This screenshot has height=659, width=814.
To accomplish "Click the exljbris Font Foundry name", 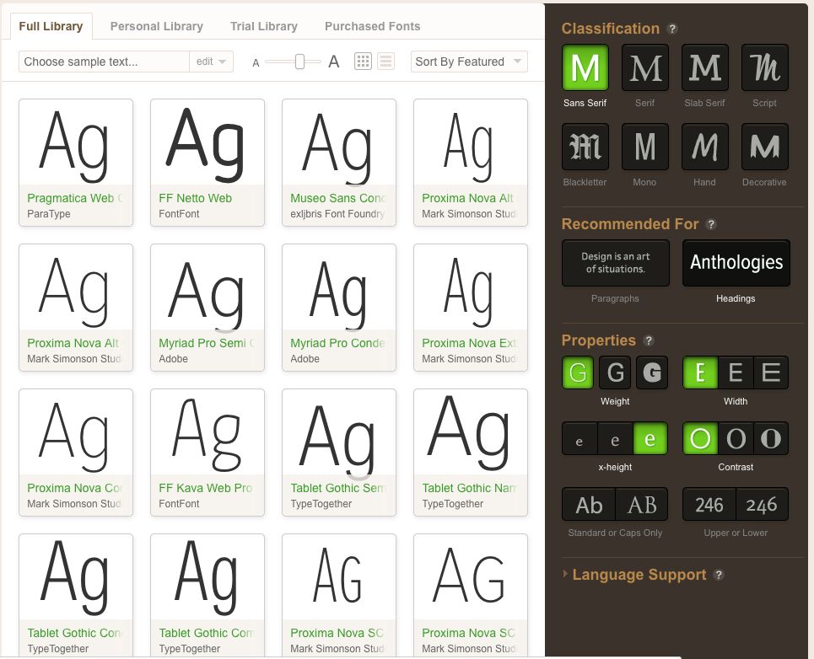I will (x=337, y=213).
